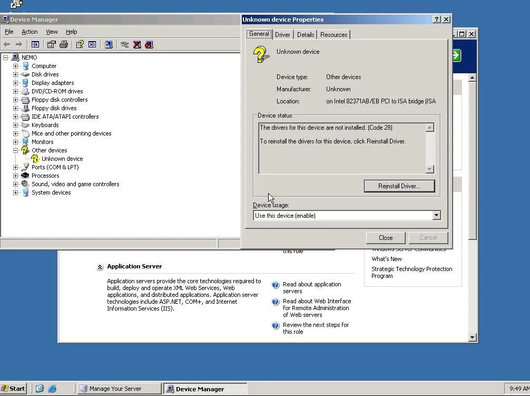Click Scan for hardware changes icon
Viewport: 530px width, 396px height.
click(x=109, y=44)
